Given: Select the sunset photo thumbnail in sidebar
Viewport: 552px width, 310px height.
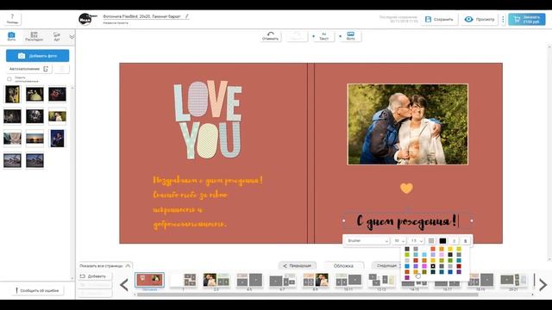Looking at the screenshot, I should (34, 138).
